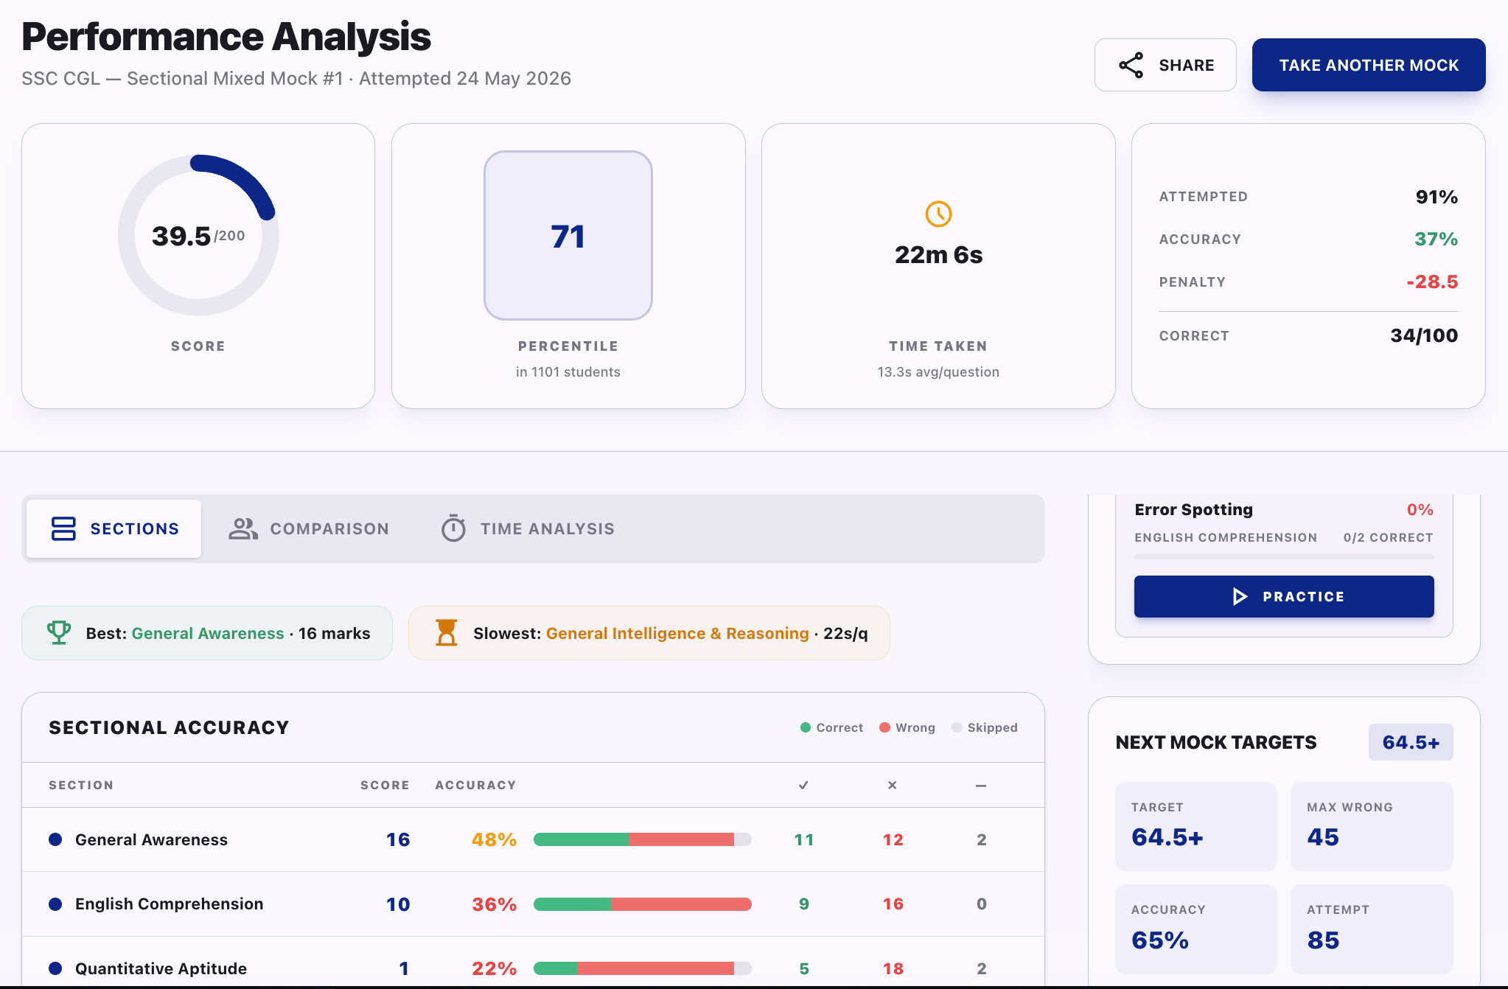Start Error Spotting practice
The width and height of the screenshot is (1508, 989).
pos(1284,596)
